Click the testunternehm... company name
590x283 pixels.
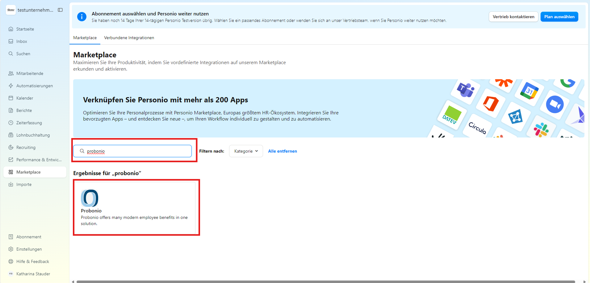coord(36,10)
